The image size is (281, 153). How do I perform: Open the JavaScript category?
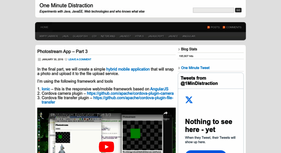coord(156,36)
